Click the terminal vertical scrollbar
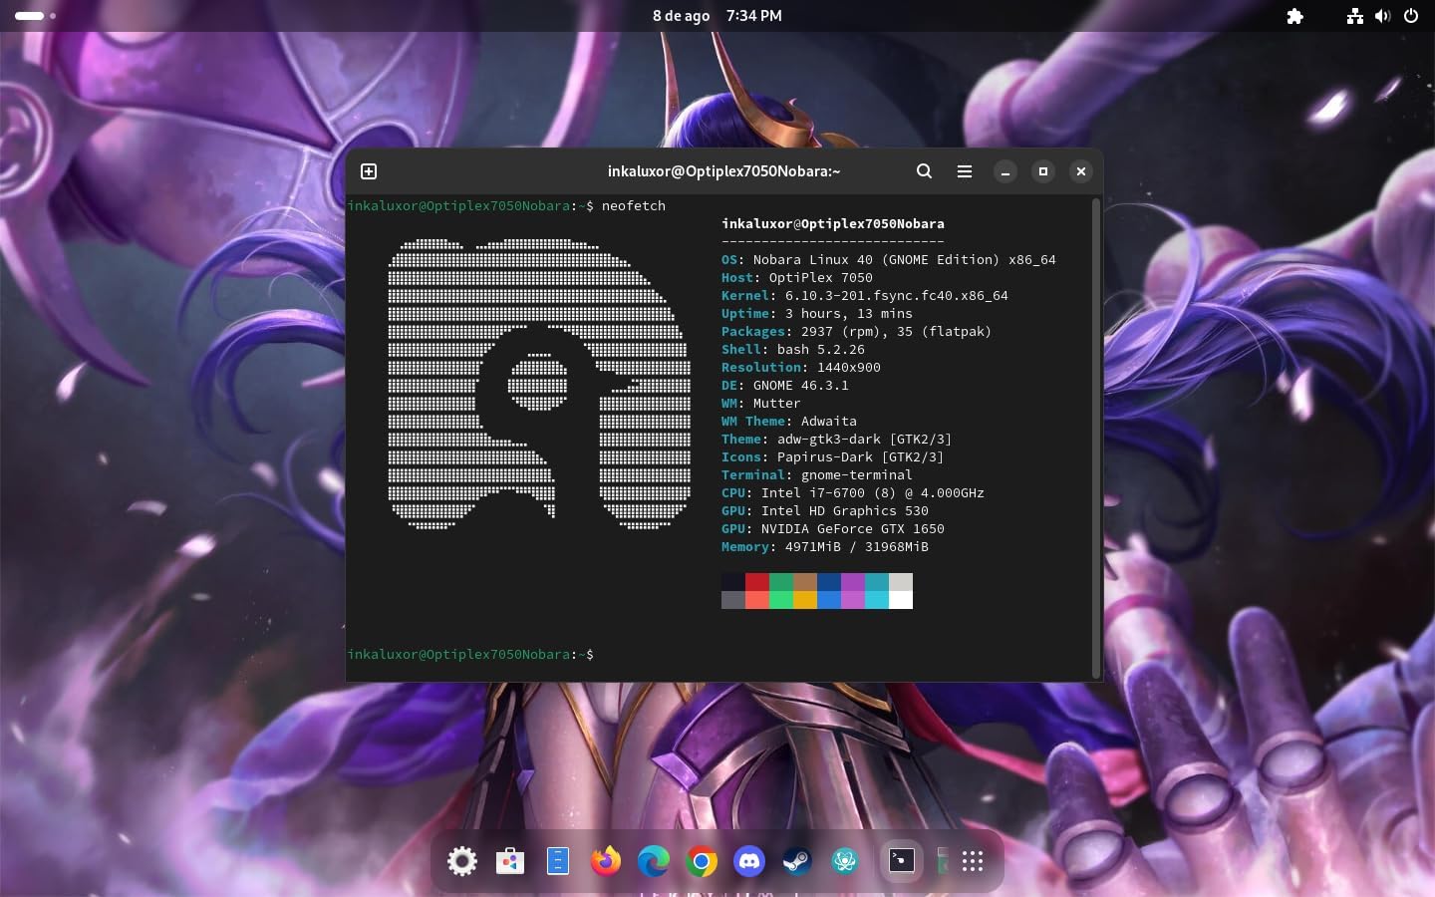Viewport: 1435px width, 897px height. point(1096,439)
